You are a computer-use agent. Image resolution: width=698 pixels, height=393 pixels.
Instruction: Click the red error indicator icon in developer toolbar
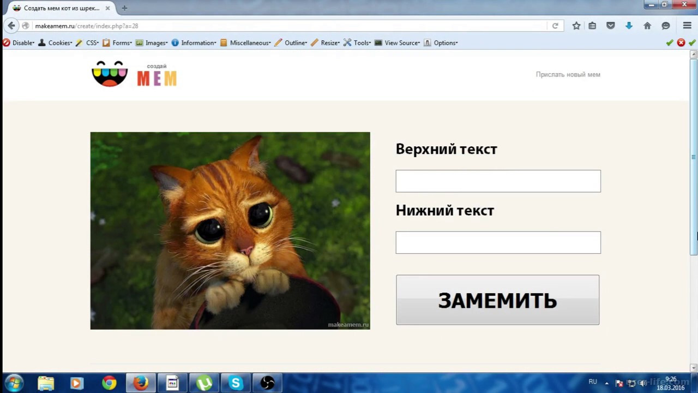pyautogui.click(x=681, y=43)
